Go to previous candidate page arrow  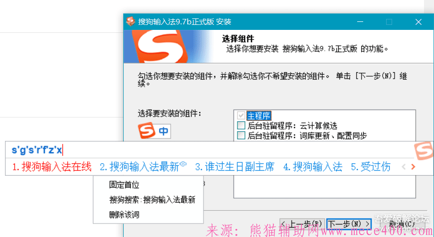404,167
